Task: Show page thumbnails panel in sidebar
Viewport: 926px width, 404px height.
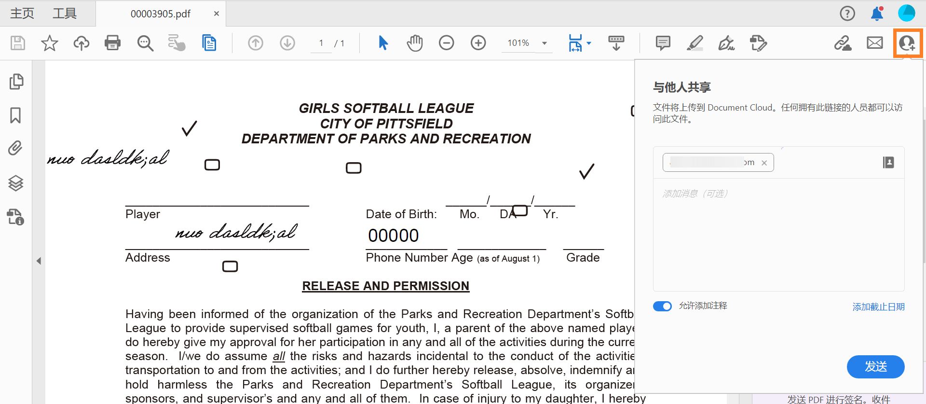Action: coord(16,82)
